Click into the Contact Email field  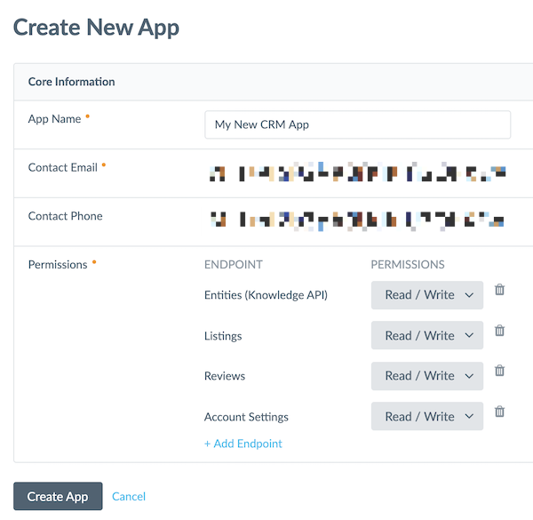357,172
